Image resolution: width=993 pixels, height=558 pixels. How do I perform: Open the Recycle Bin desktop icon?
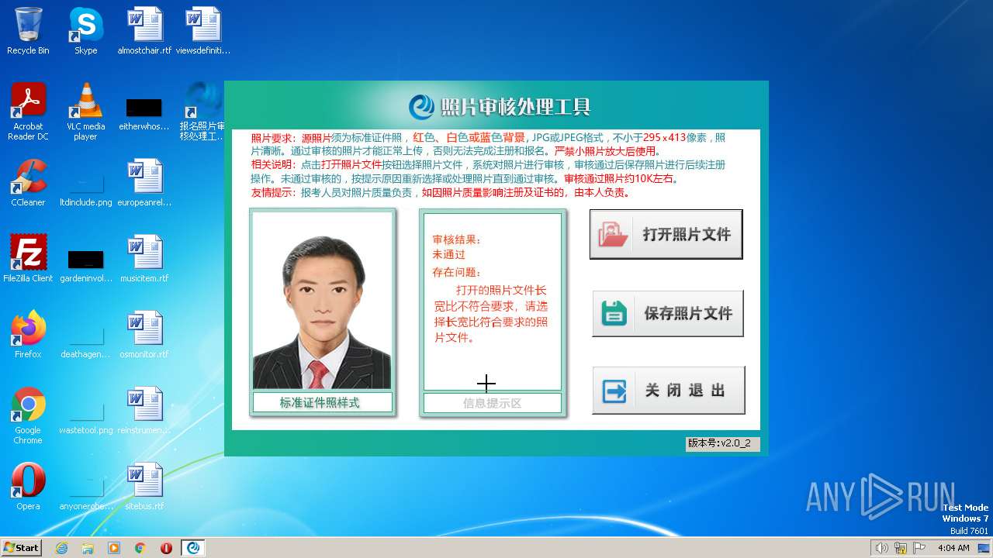click(x=28, y=31)
